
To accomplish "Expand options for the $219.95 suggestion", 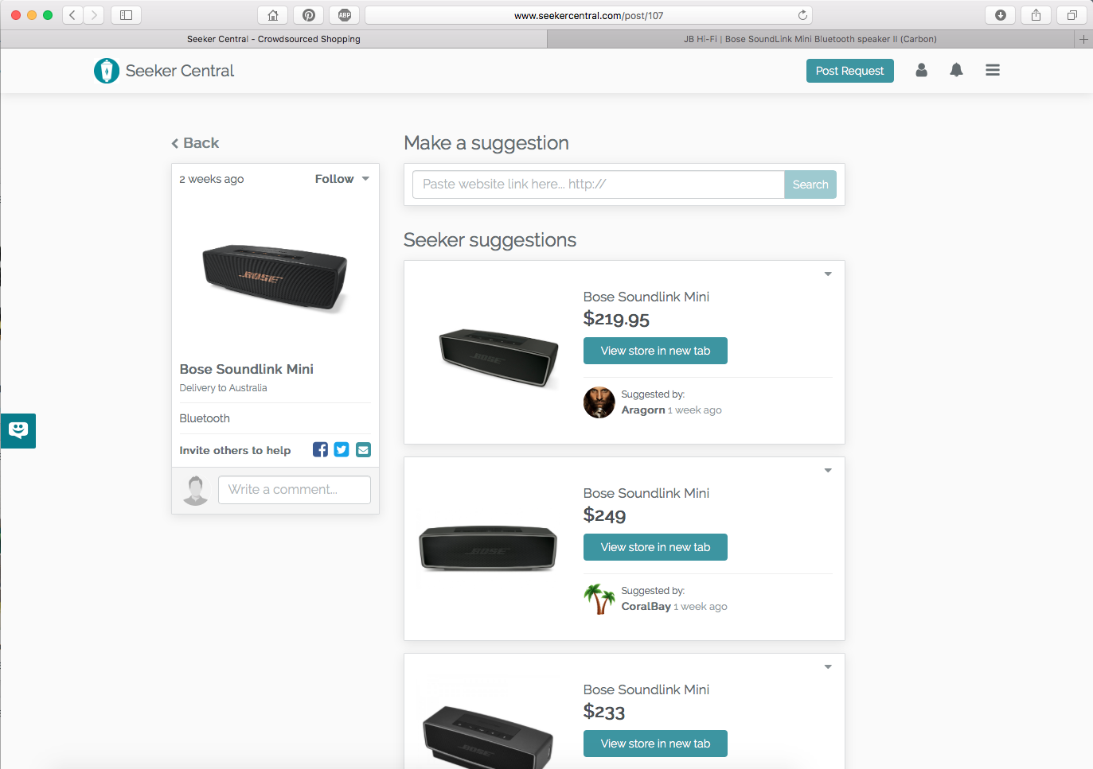I will pos(828,274).
